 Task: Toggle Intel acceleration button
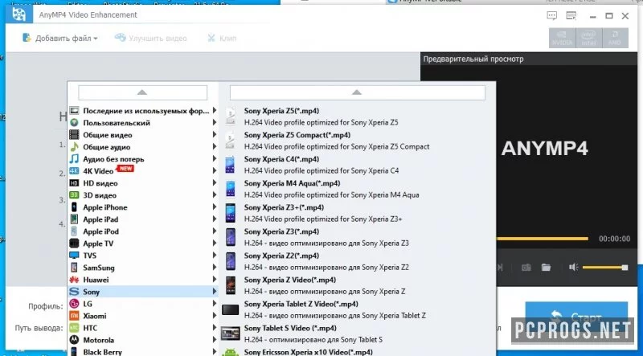pos(588,38)
